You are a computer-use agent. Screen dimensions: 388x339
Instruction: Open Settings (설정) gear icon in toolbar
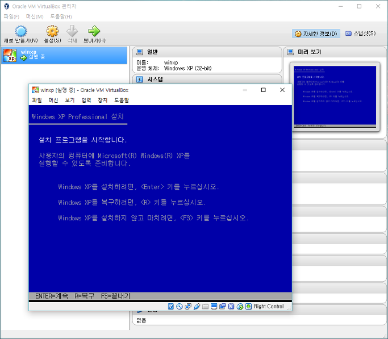[52, 31]
